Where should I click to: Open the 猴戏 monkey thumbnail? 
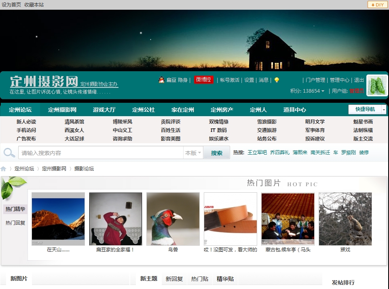pyautogui.click(x=345, y=219)
